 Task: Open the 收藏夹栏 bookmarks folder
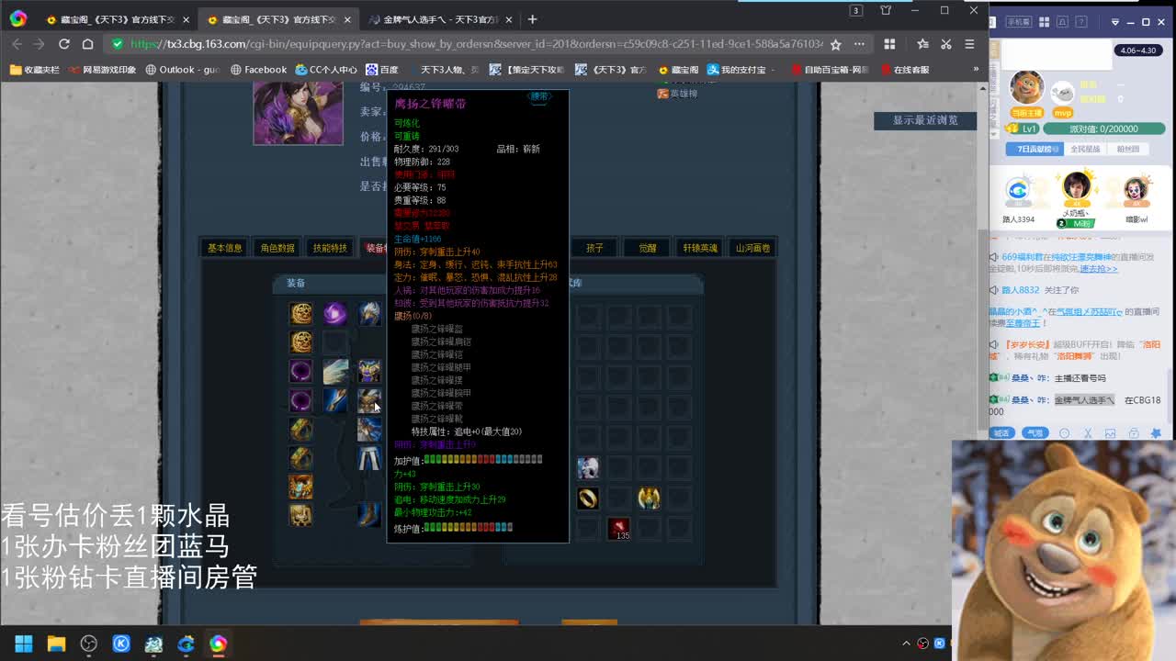point(34,70)
